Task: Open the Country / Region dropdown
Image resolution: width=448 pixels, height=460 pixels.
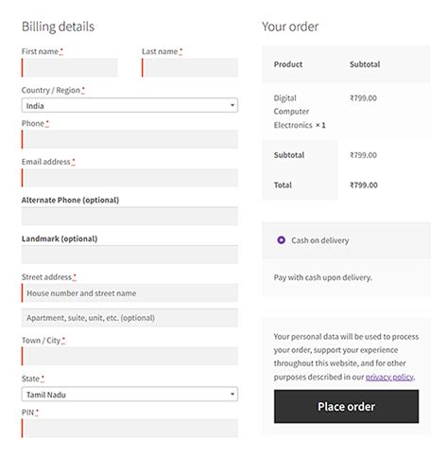Action: pos(129,105)
